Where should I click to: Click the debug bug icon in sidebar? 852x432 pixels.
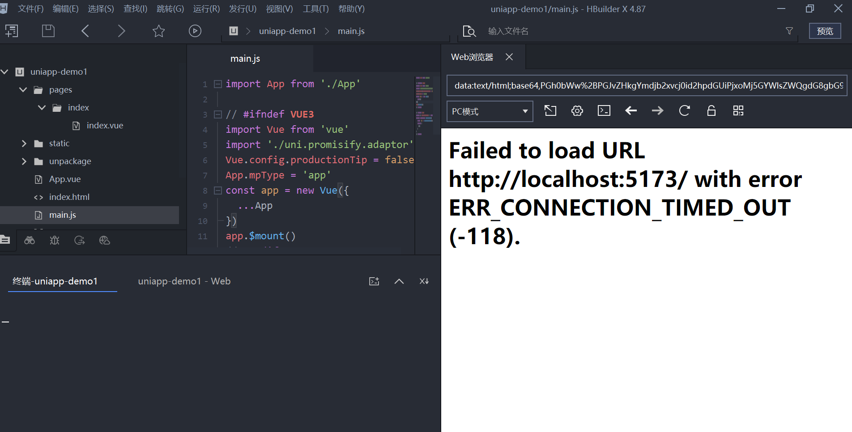(55, 241)
